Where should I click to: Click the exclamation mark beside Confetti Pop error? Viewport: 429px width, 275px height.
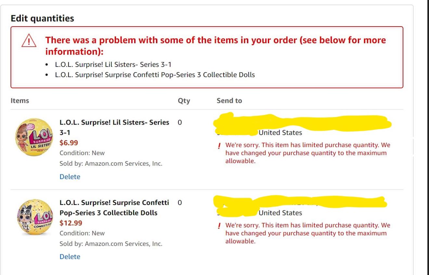click(219, 226)
